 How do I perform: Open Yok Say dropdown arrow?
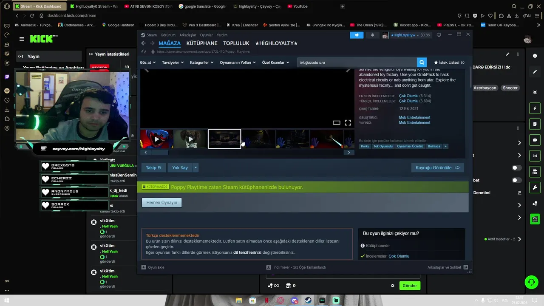pyautogui.click(x=195, y=168)
